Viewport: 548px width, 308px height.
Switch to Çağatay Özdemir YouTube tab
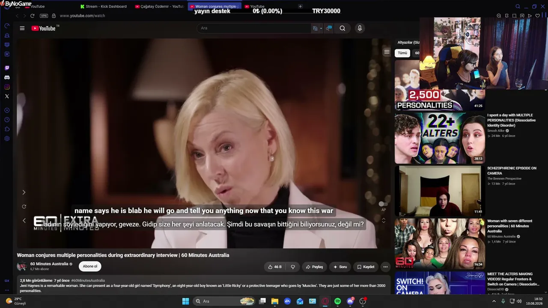pos(160,6)
